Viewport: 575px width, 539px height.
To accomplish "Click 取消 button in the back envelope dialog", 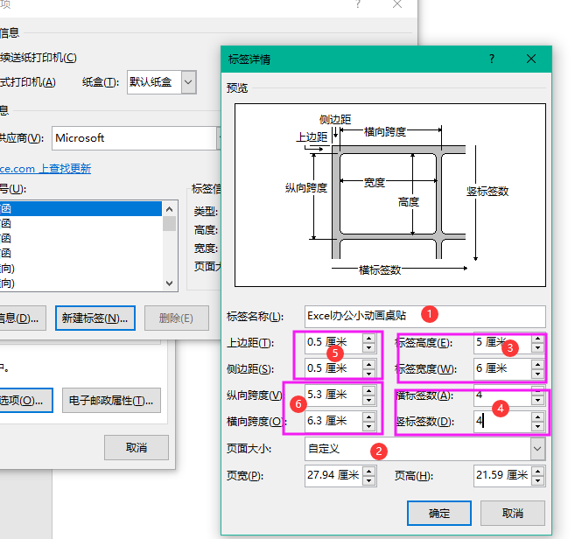I will click(x=137, y=447).
